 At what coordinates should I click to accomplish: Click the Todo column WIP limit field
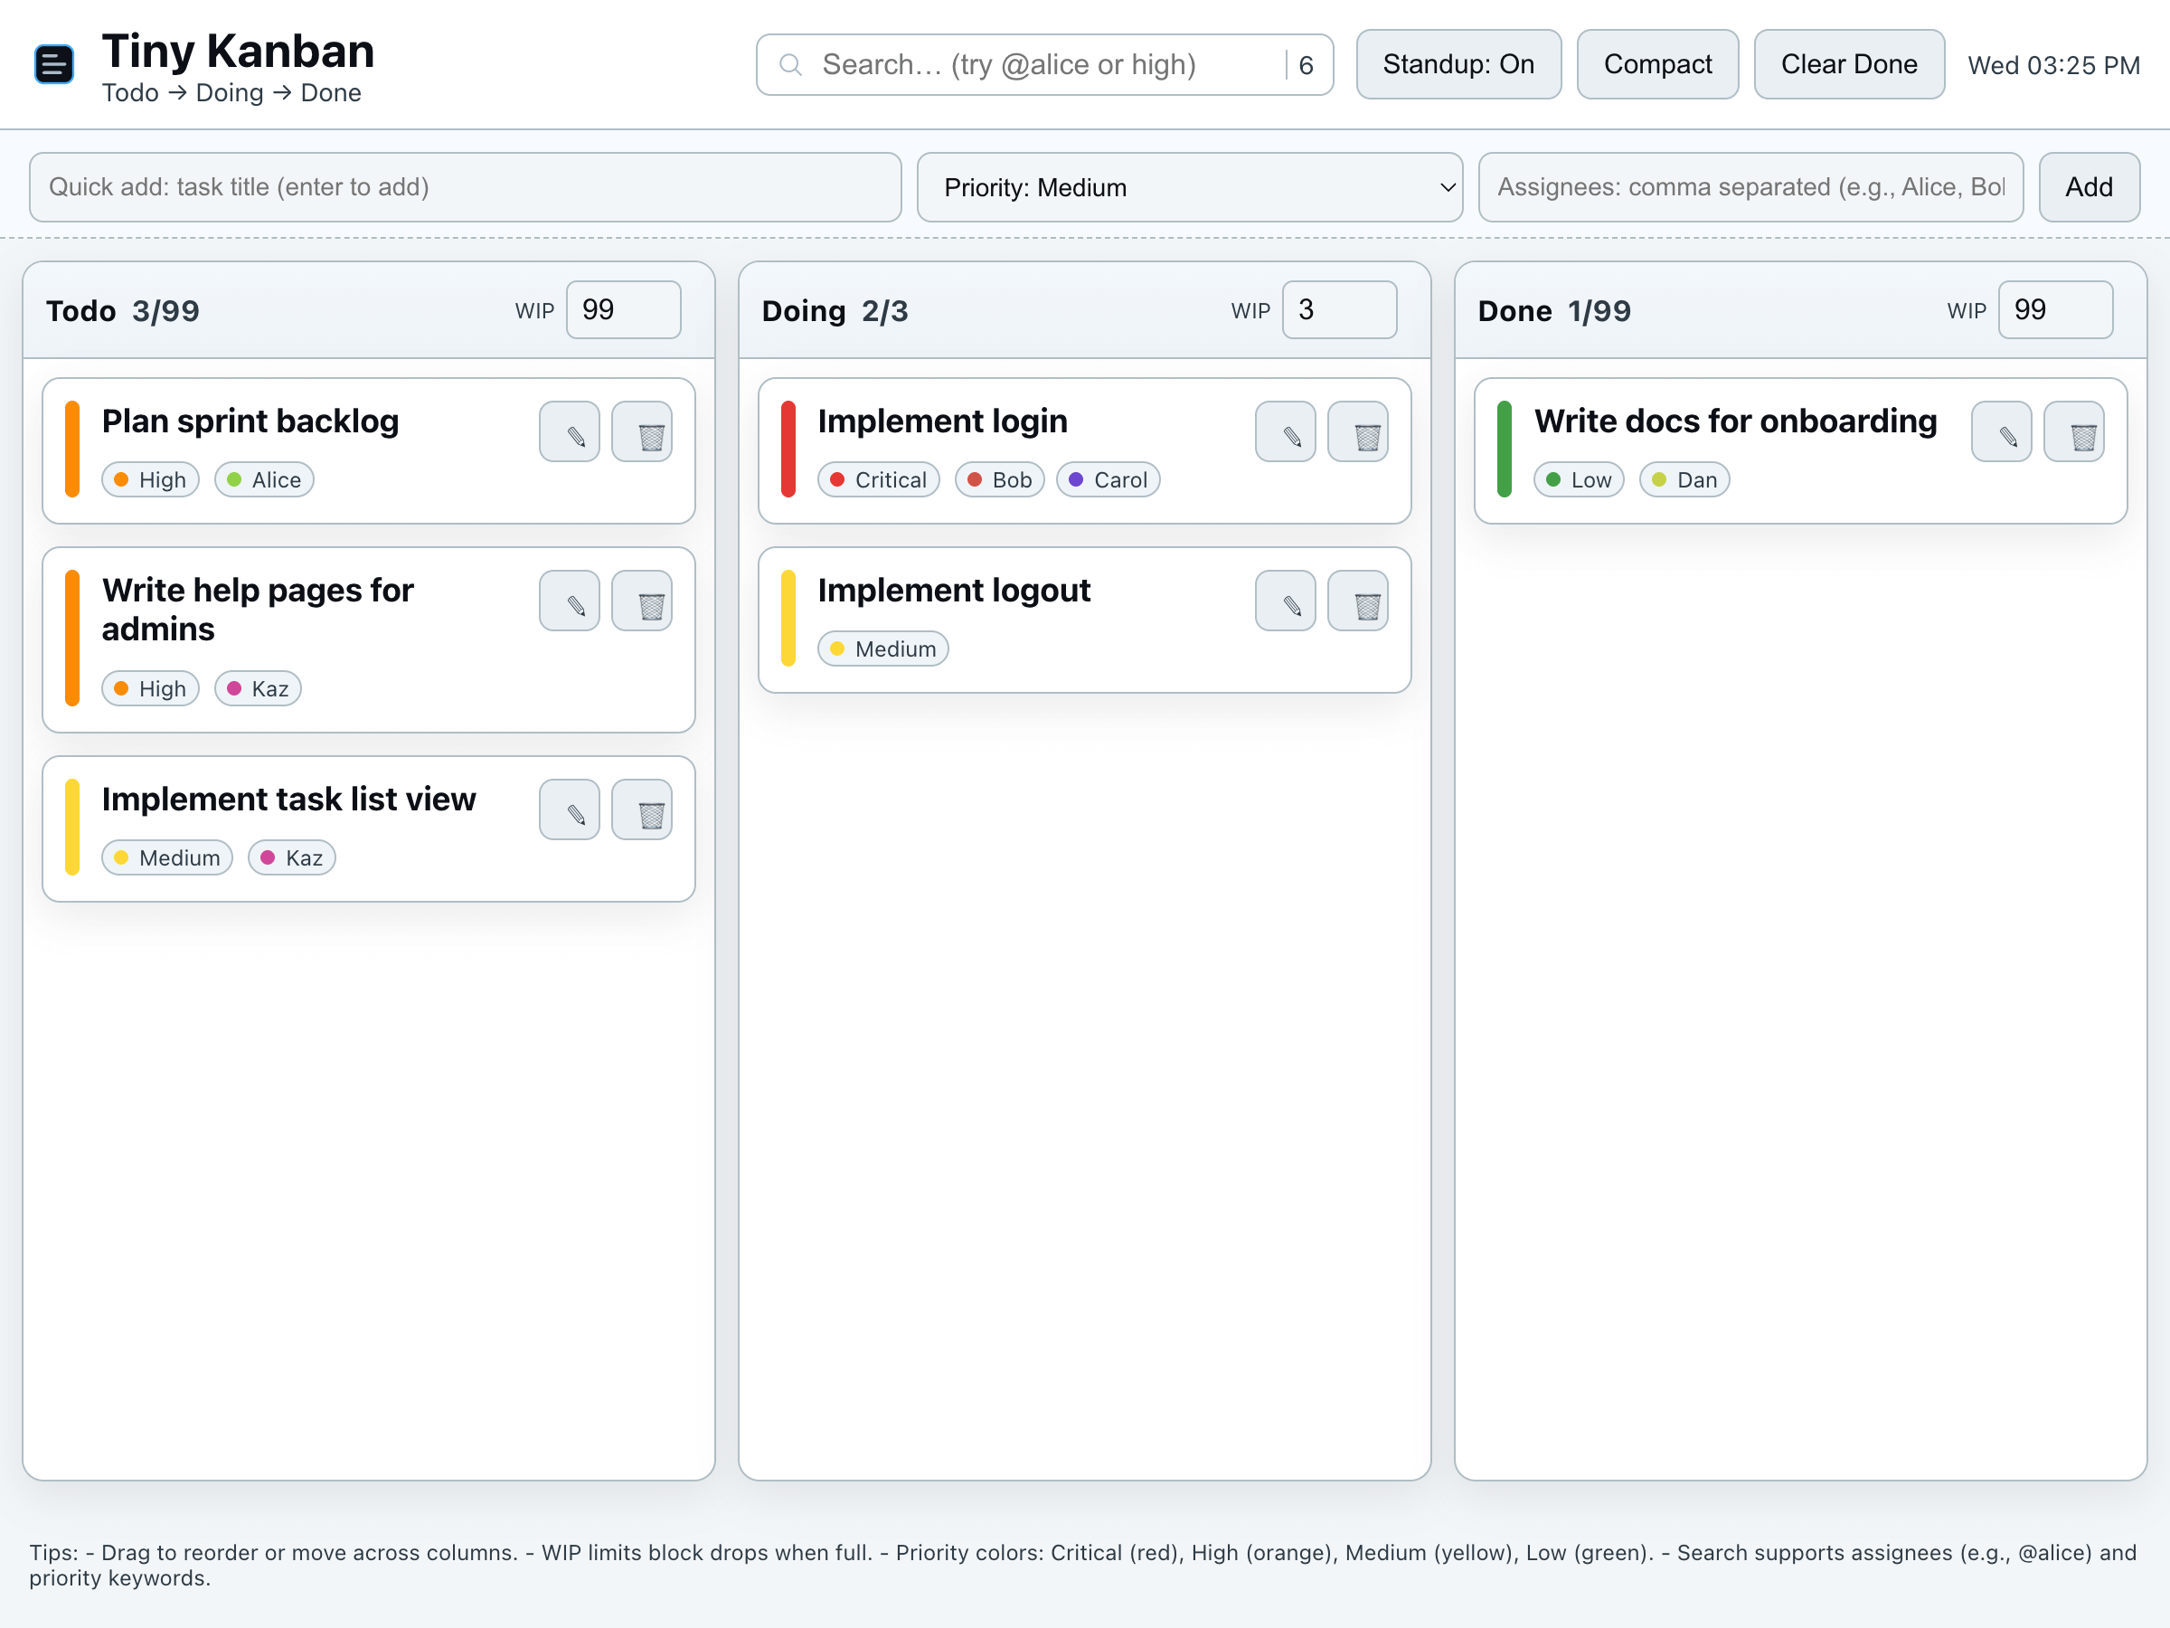pos(622,310)
